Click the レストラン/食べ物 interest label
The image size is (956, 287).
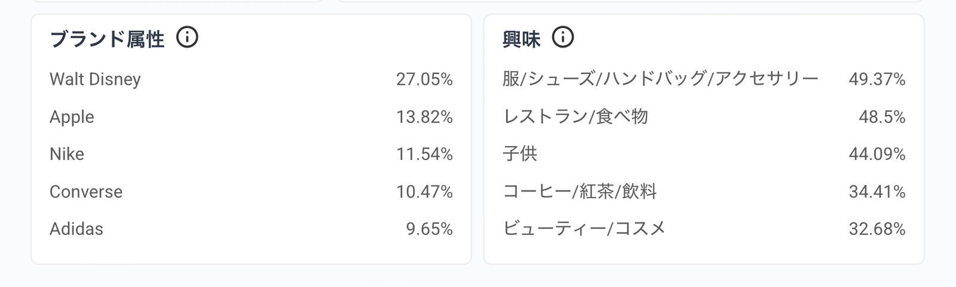click(x=575, y=117)
